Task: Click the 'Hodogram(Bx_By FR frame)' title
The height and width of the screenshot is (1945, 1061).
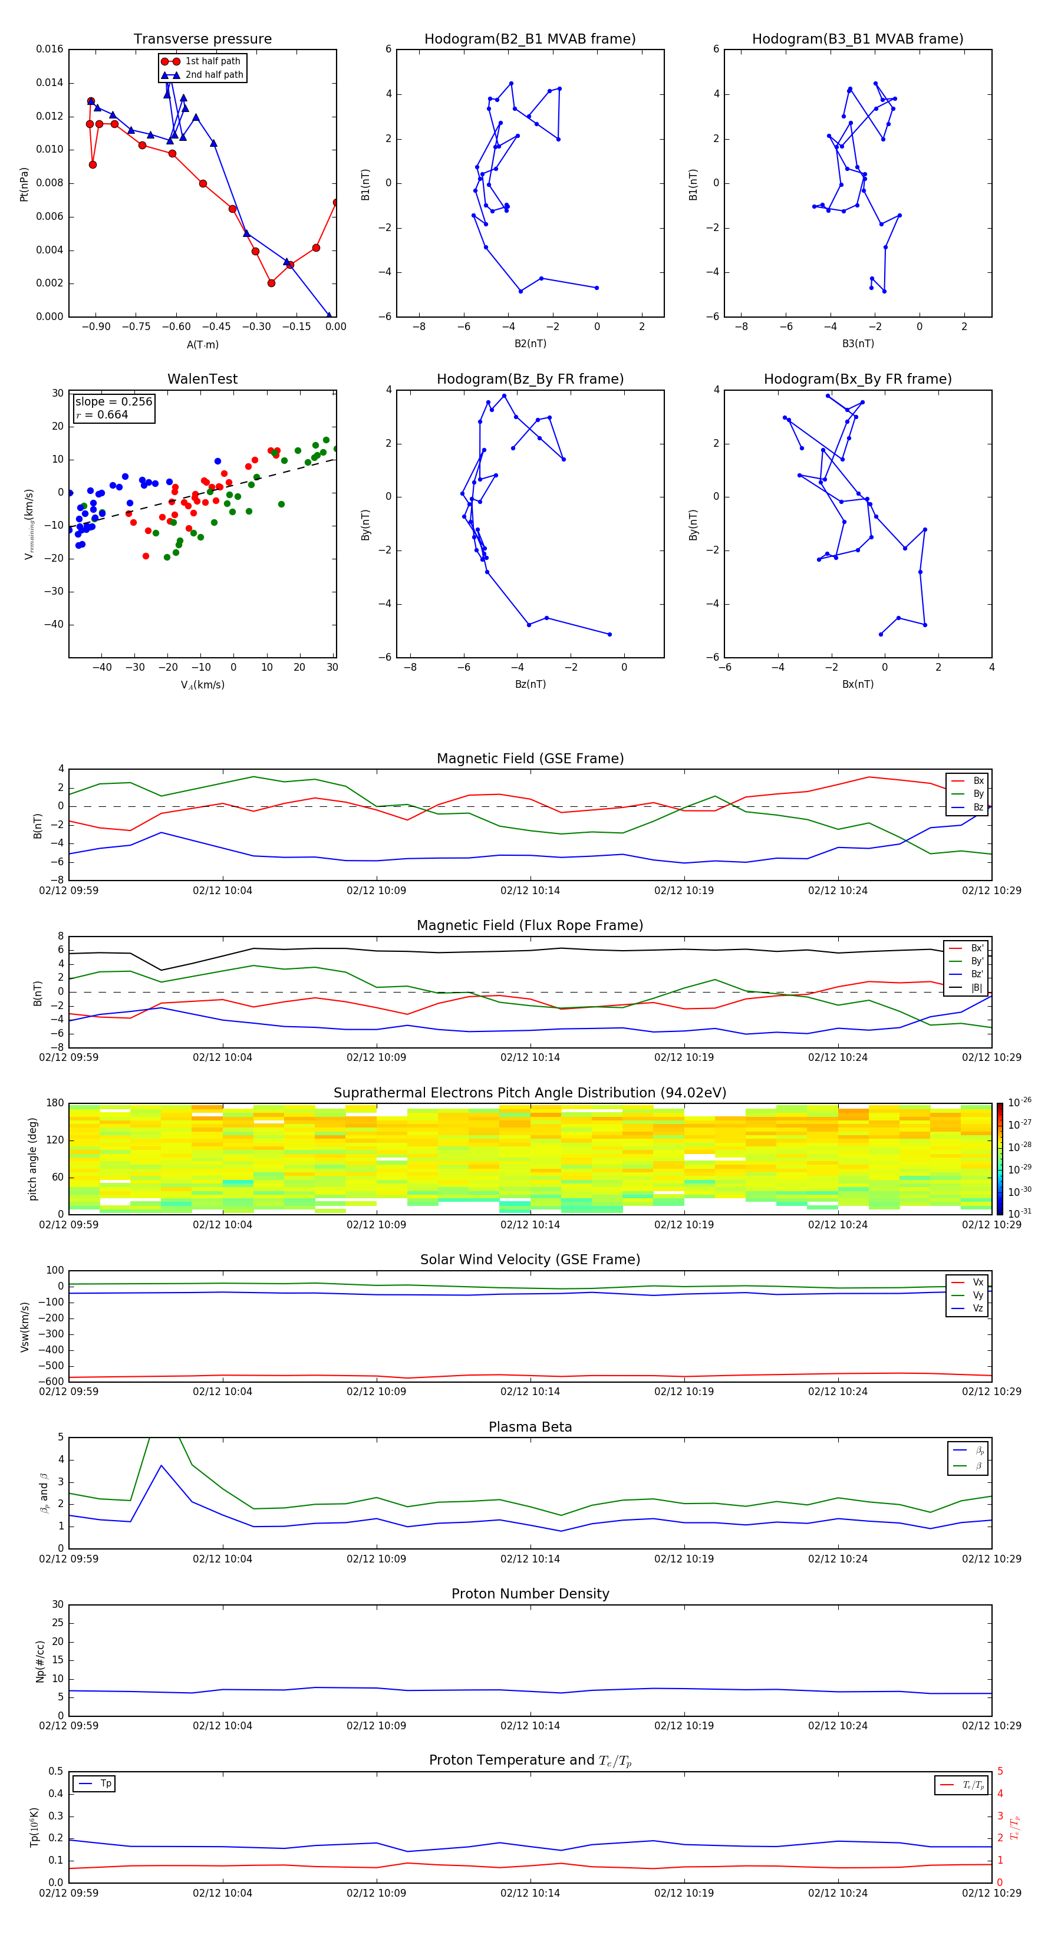Action: point(858,378)
